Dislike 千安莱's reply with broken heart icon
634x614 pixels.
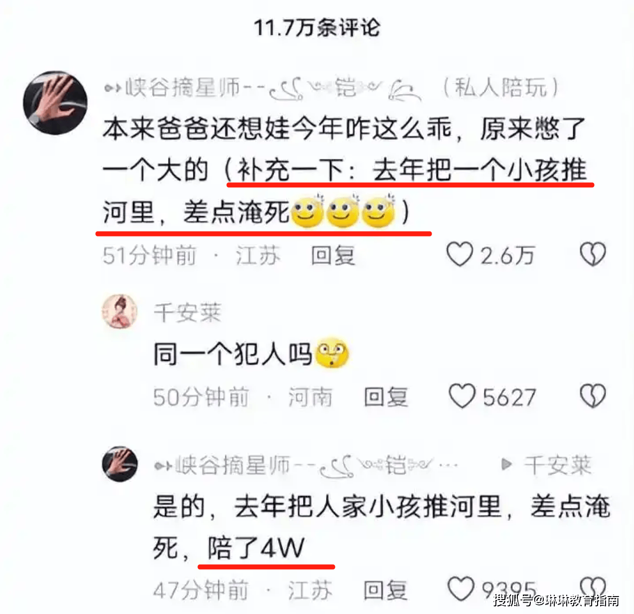click(593, 396)
